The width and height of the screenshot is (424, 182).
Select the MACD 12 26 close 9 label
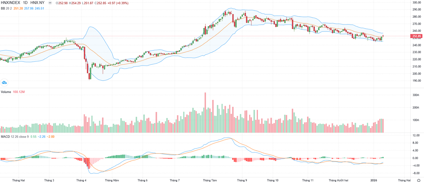[14, 137]
